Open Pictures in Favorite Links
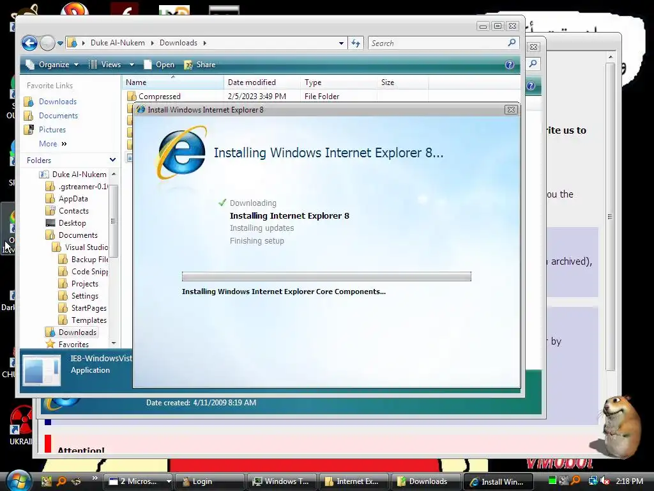 [52, 129]
